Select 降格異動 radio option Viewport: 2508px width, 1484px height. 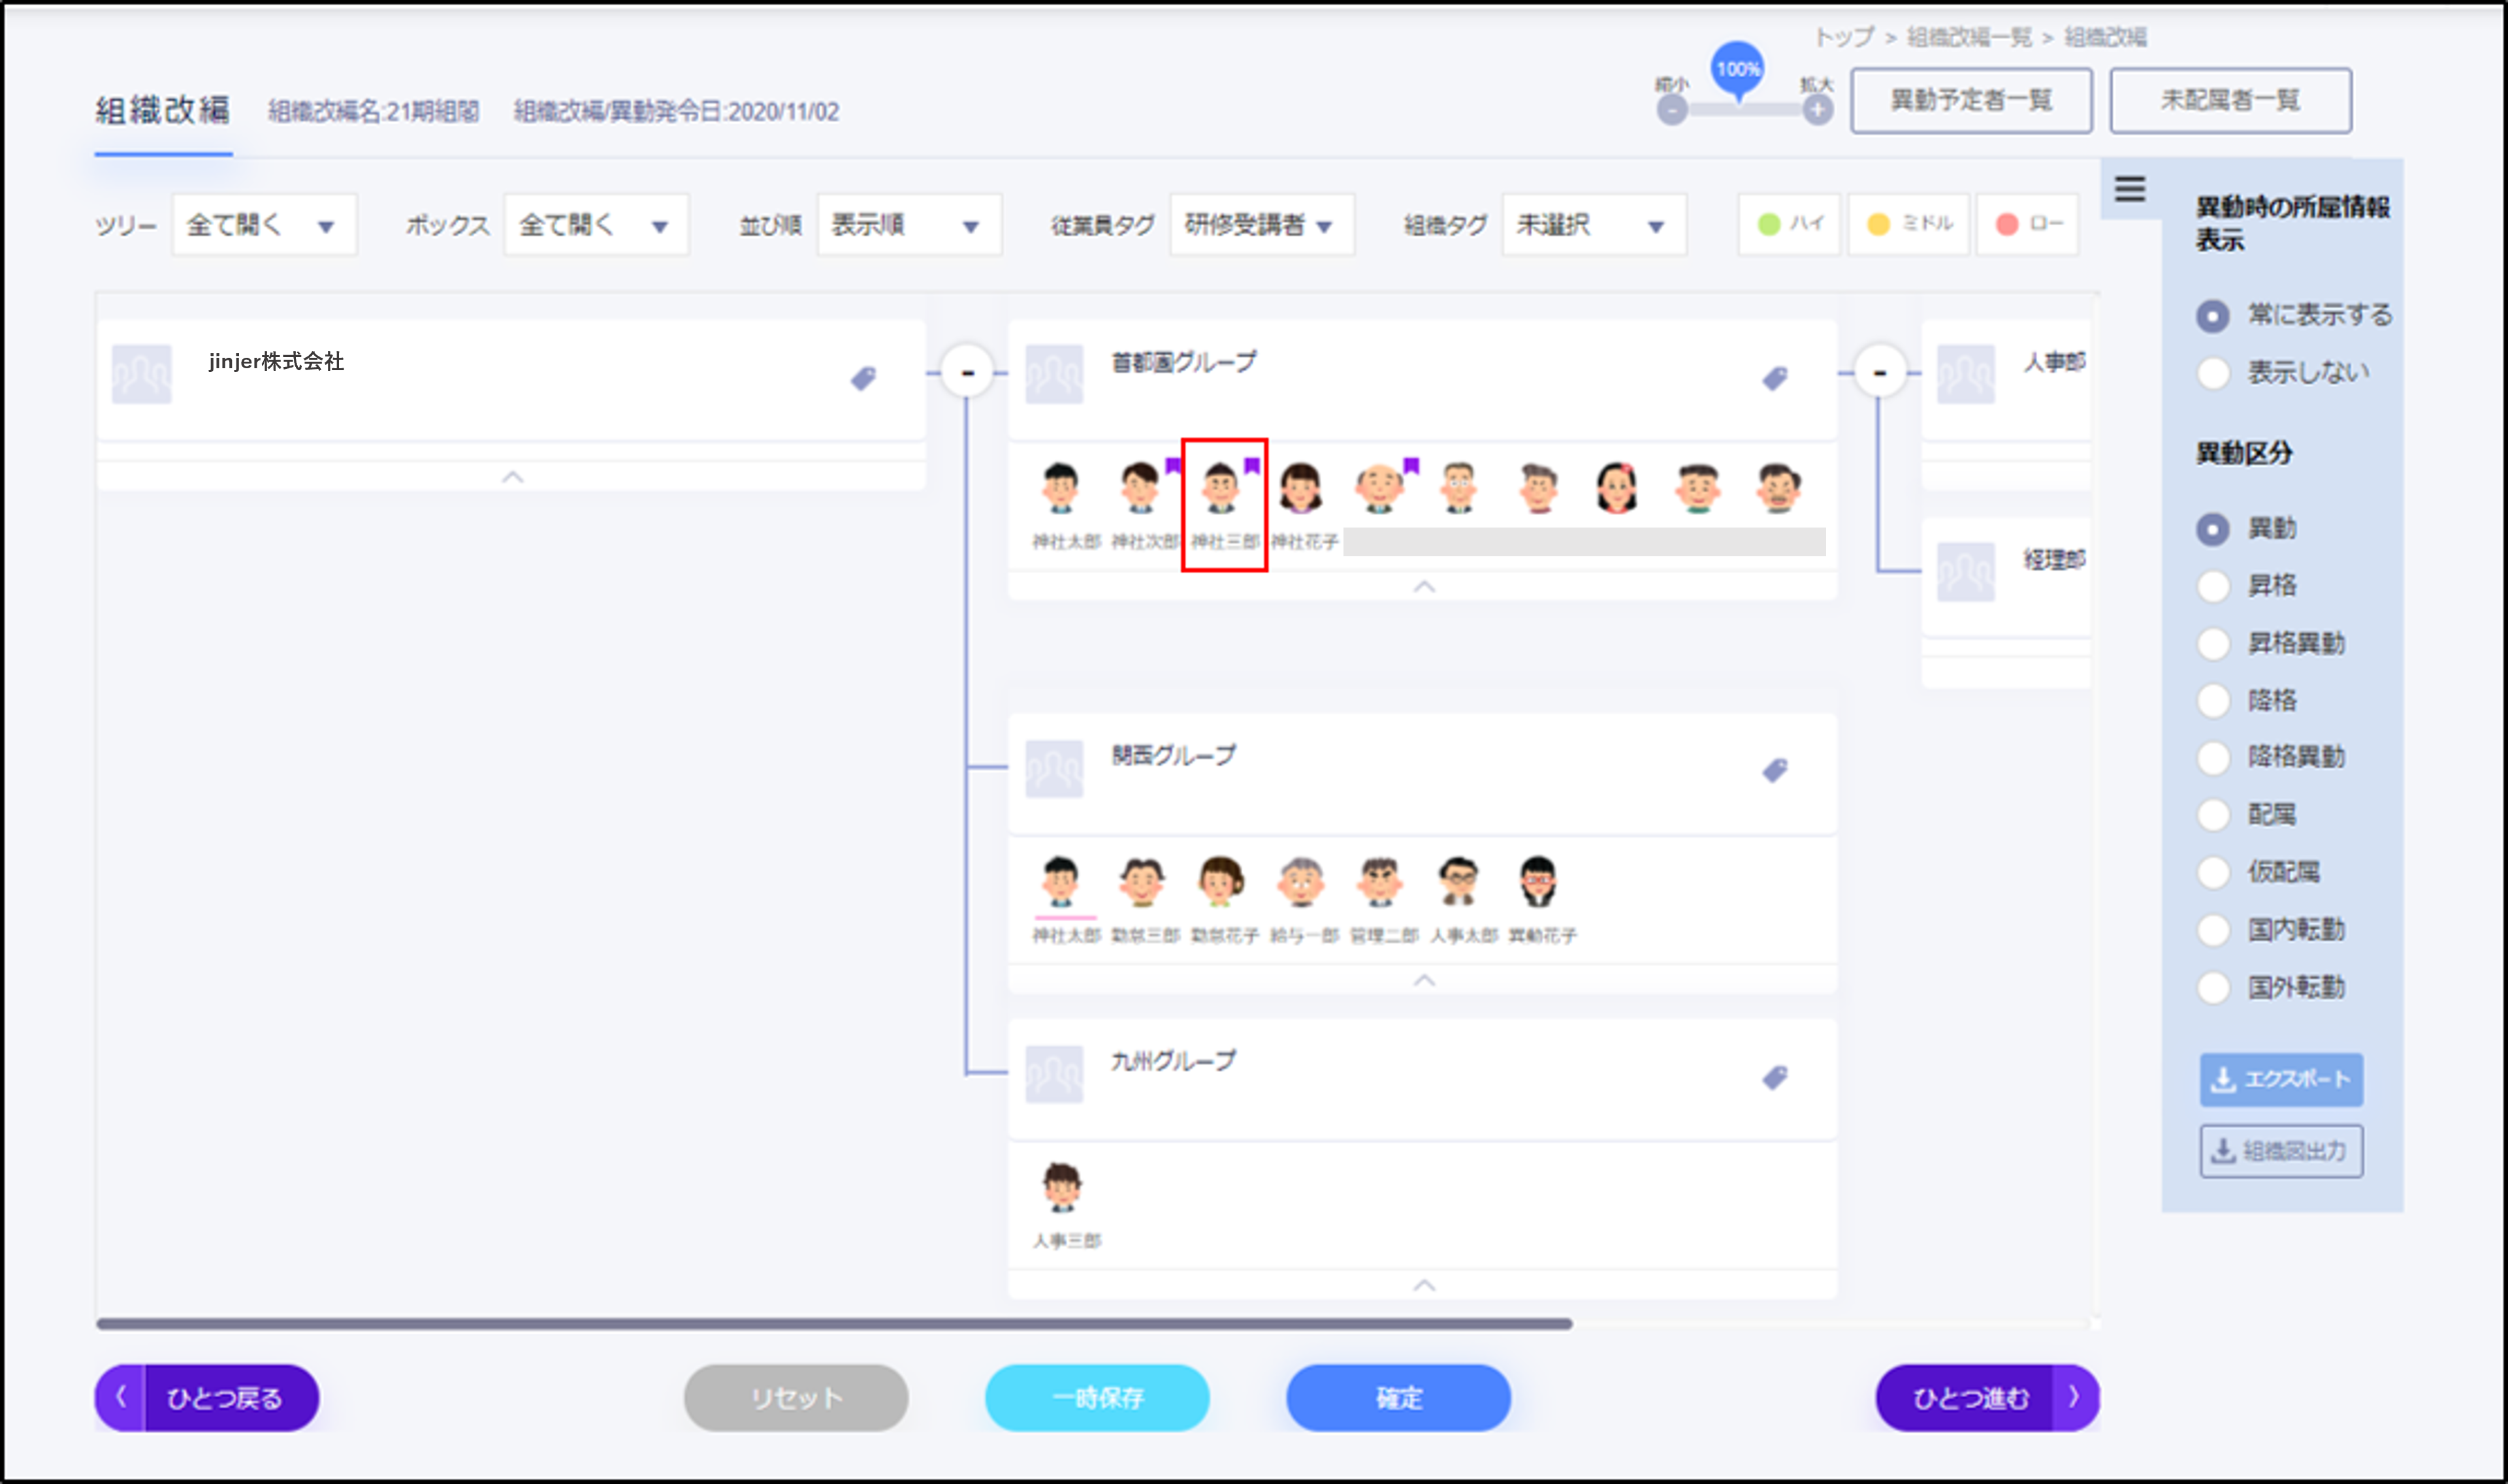tap(2213, 757)
